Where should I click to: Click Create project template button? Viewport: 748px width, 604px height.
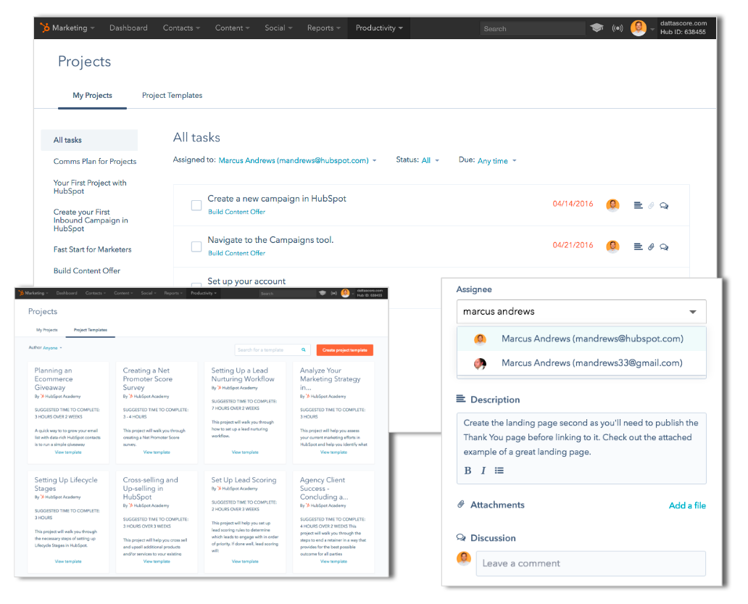coord(345,349)
